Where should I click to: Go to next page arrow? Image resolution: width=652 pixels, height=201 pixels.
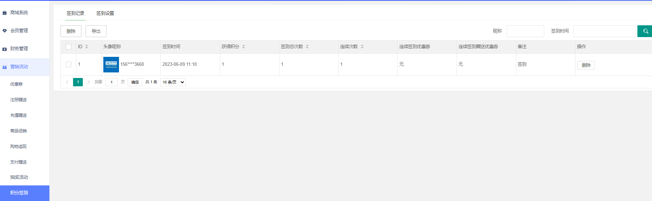(x=88, y=82)
